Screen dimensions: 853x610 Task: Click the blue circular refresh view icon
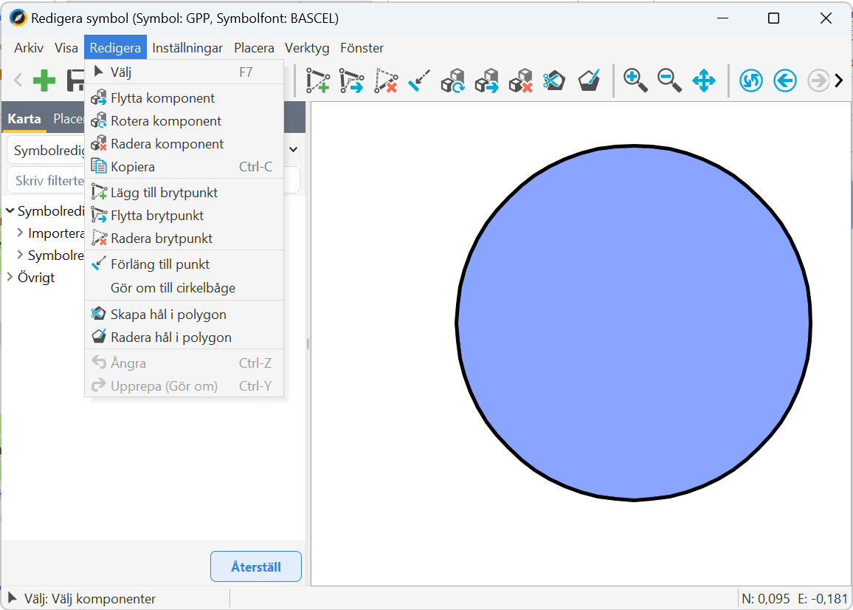pyautogui.click(x=750, y=80)
